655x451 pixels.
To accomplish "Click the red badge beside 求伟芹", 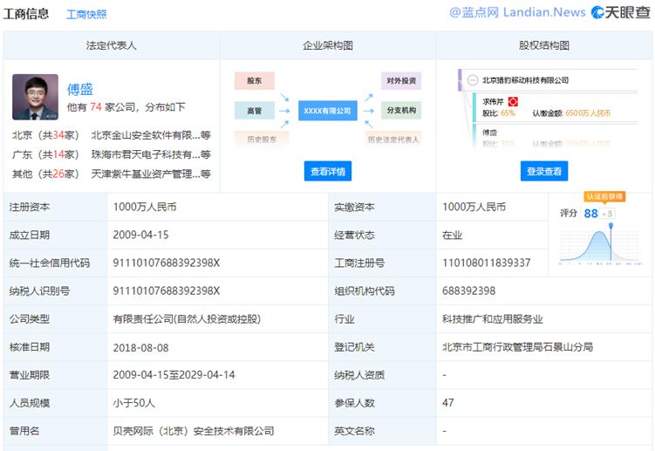I will coord(513,101).
